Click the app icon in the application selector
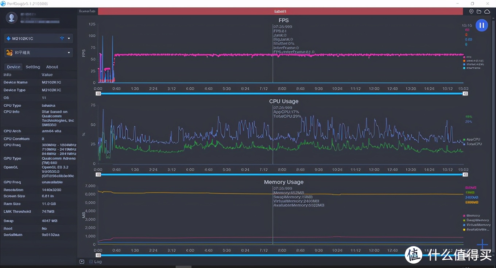The image size is (496, 268). [x=9, y=52]
